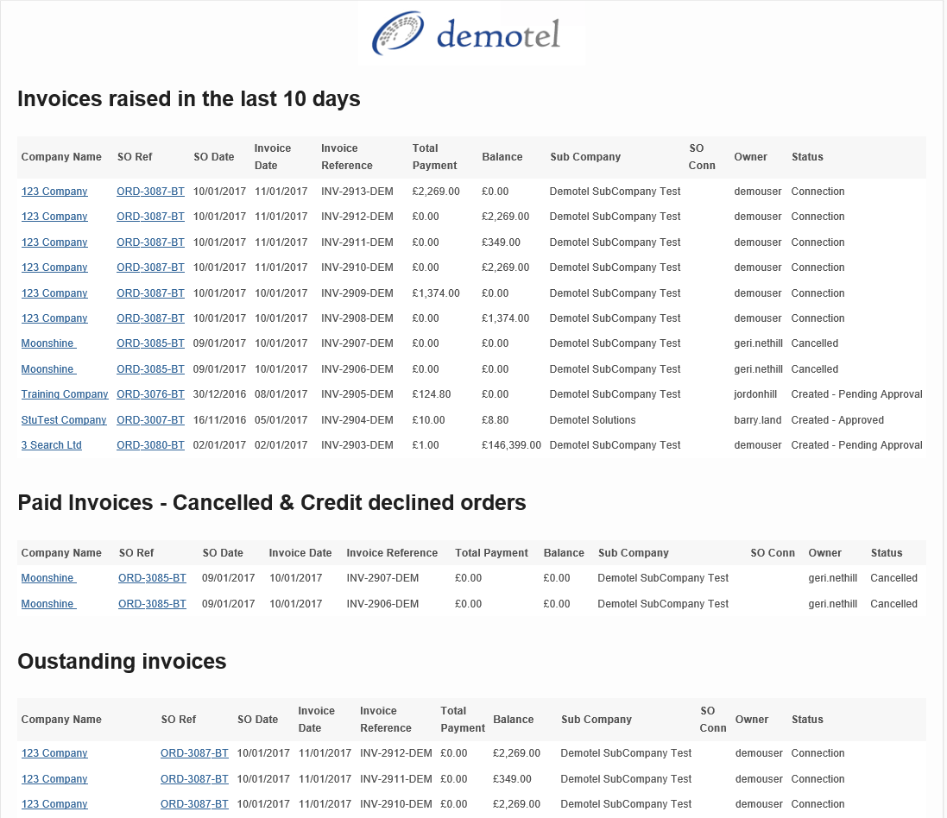Open 123 Company link in the INV-2909-DEM row
The height and width of the screenshot is (818, 947).
click(54, 293)
